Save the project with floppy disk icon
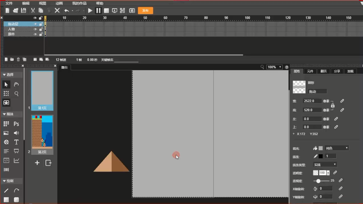This screenshot has height=204, width=363. [24, 11]
